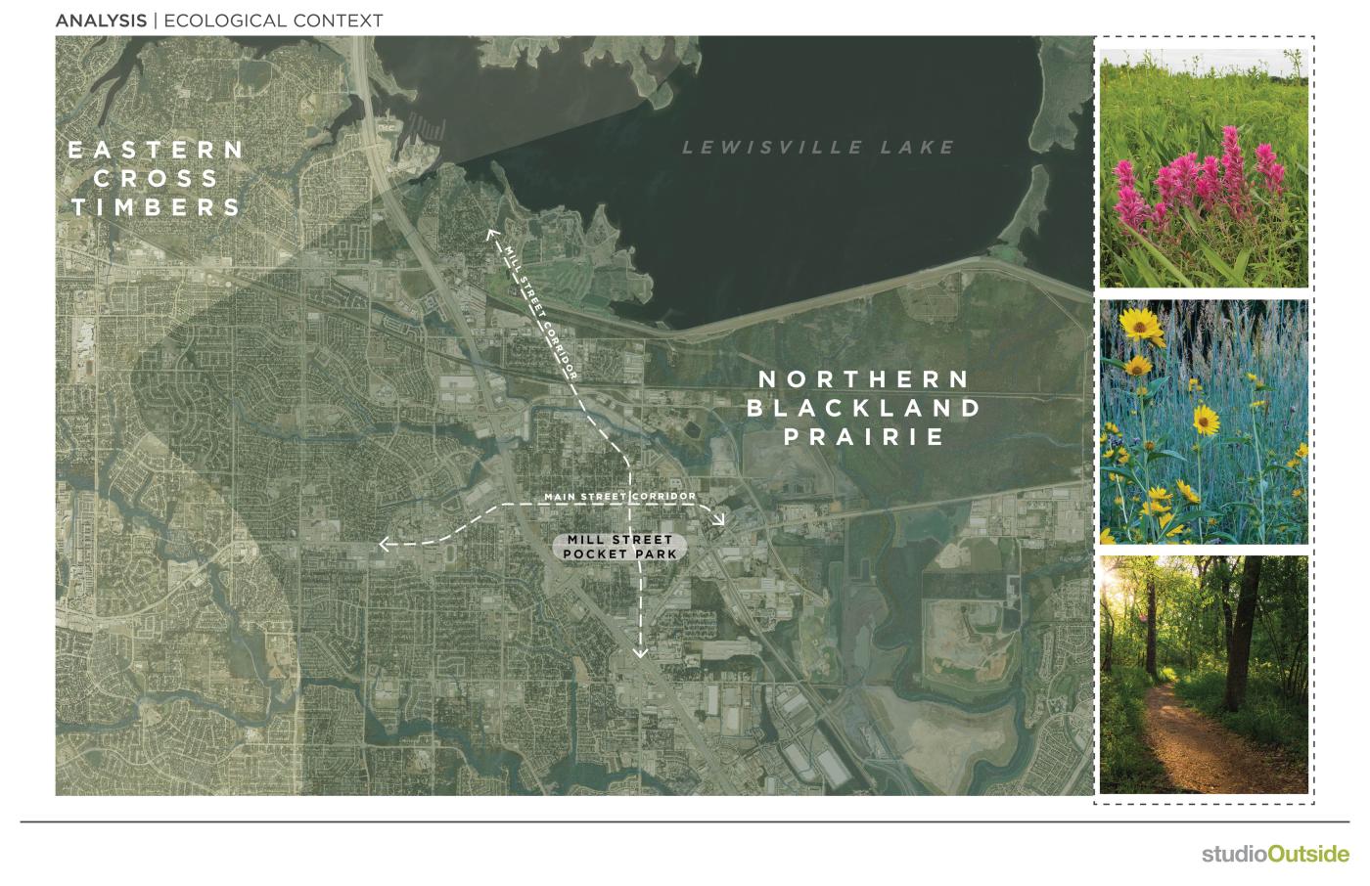This screenshot has width=1370, height=886.
Task: Open the yellow sunflower prairie photo
Action: 1204,421
